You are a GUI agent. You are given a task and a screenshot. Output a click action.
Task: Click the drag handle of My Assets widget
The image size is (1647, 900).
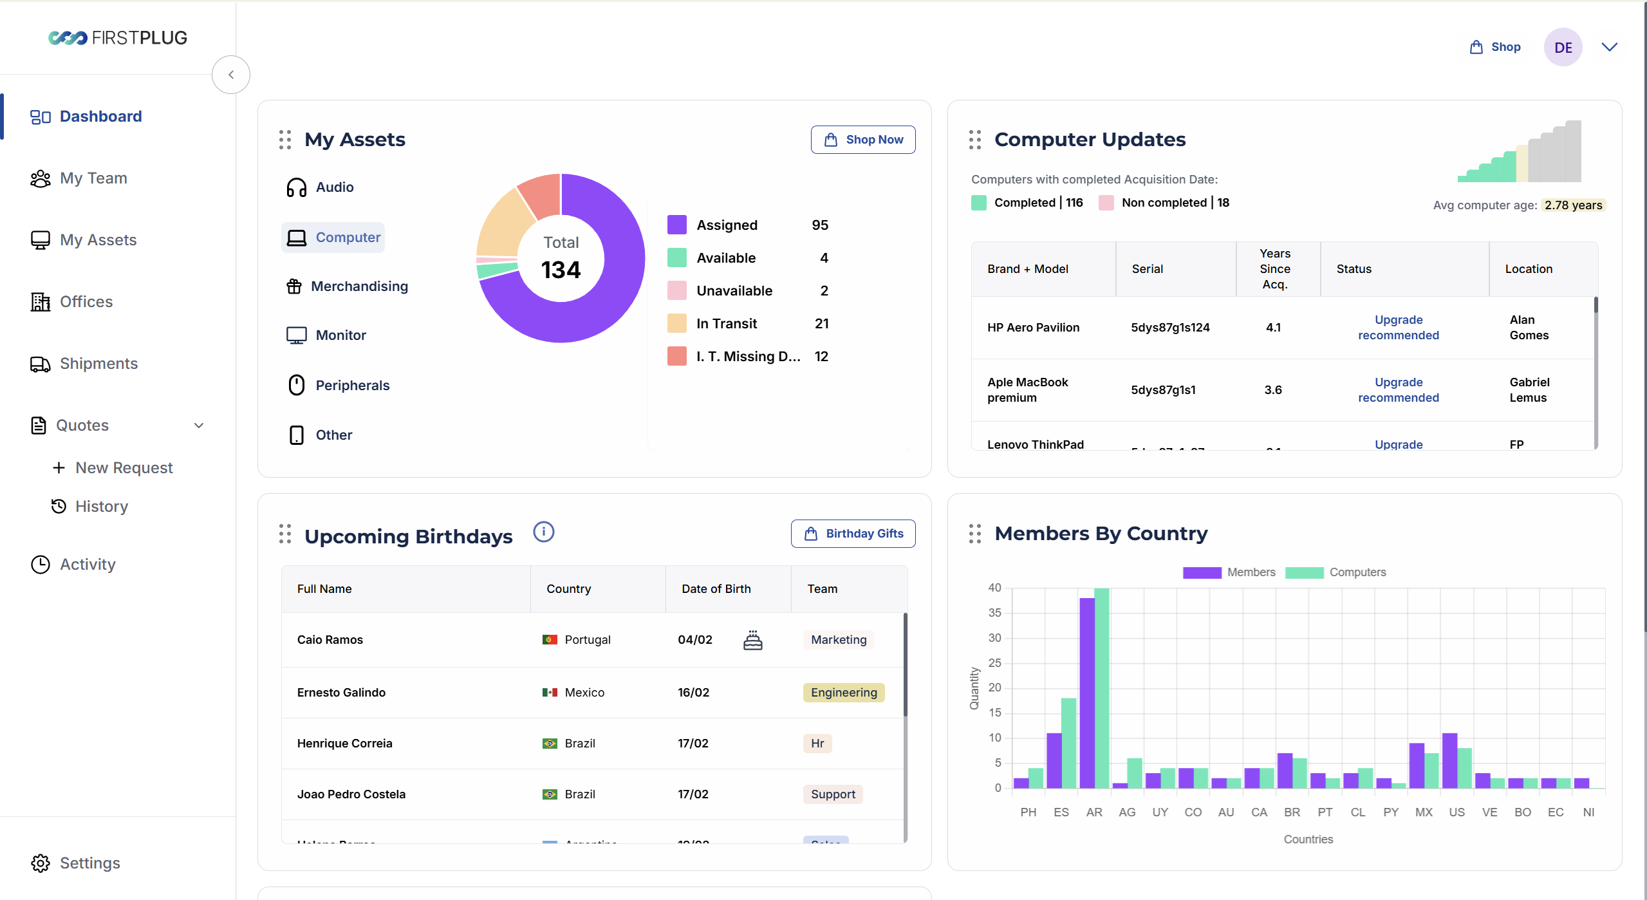pyautogui.click(x=285, y=140)
